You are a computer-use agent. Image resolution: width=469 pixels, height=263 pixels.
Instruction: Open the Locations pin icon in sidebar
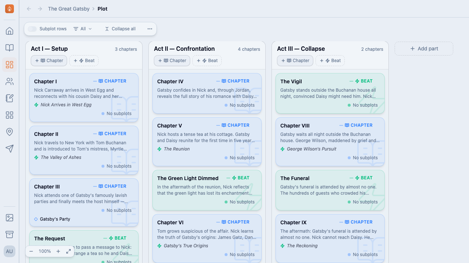coord(10,132)
